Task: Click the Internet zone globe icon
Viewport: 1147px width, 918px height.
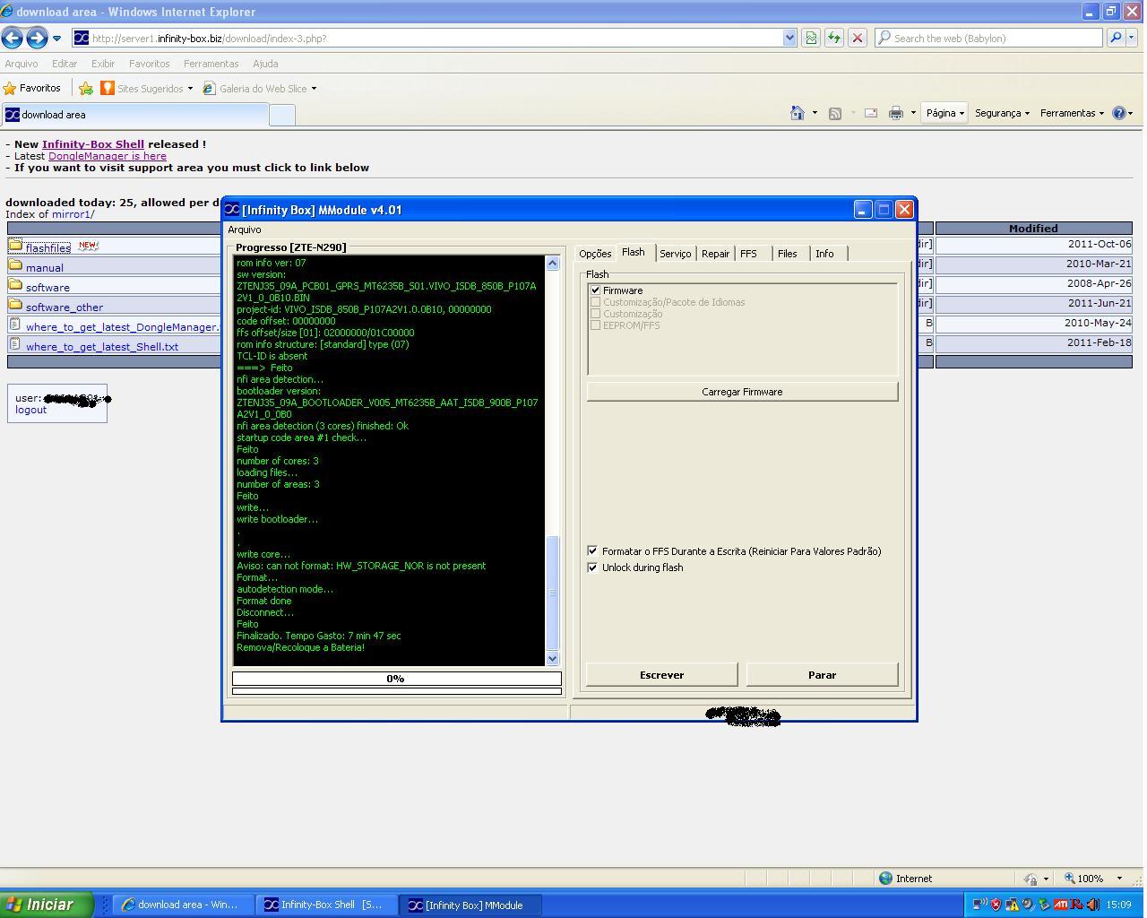Action: [x=885, y=879]
